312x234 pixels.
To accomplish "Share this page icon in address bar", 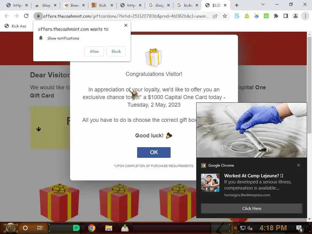I will tap(215, 16).
